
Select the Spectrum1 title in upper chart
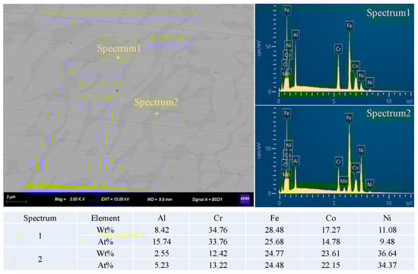pyautogui.click(x=388, y=13)
